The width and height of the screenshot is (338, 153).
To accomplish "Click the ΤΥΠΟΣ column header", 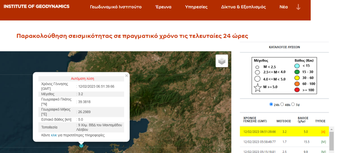I will [x=320, y=121].
